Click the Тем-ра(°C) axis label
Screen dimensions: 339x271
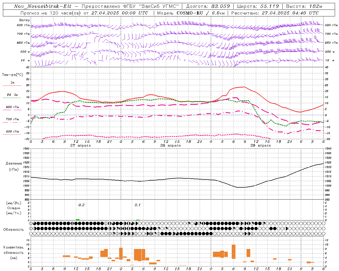(12, 75)
